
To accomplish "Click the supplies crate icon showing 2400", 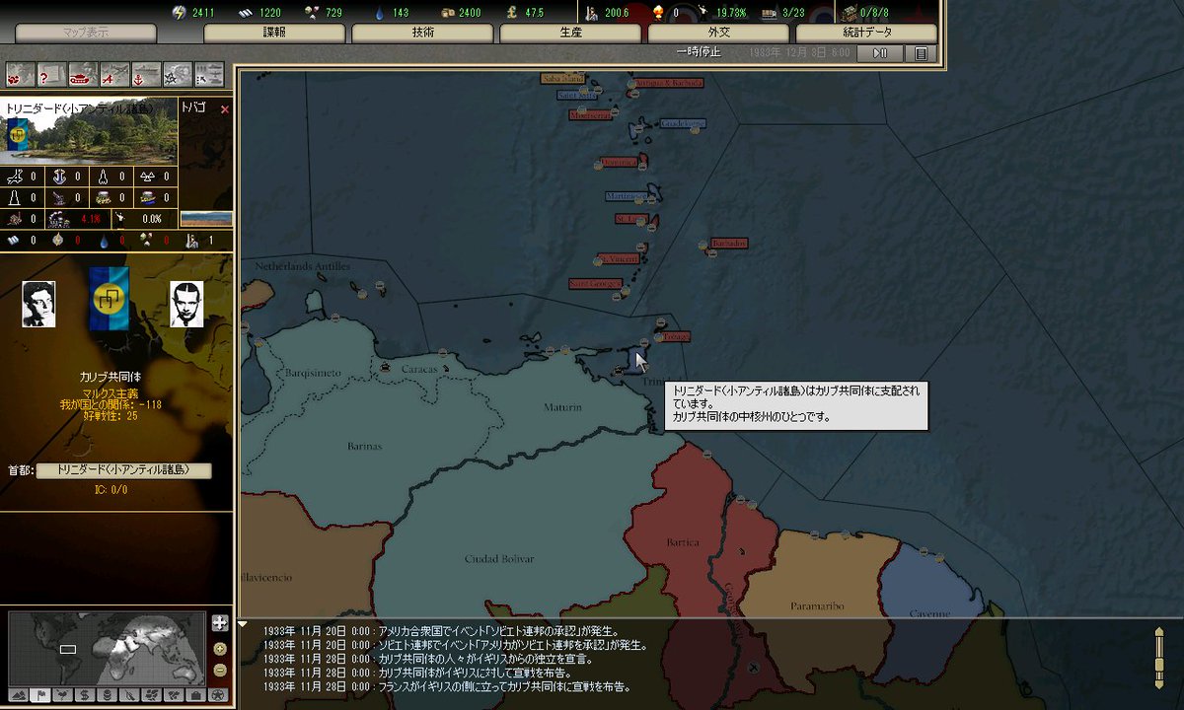I will point(446,13).
